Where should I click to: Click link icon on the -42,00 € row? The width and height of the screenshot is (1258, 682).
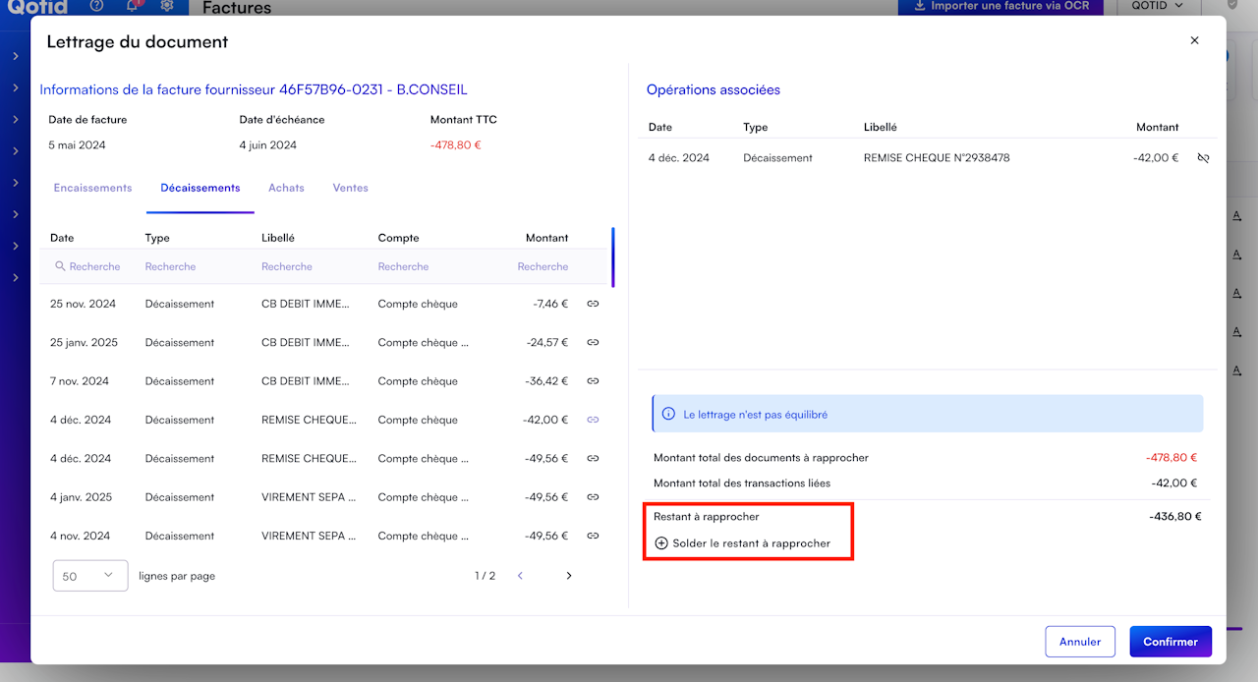(593, 420)
